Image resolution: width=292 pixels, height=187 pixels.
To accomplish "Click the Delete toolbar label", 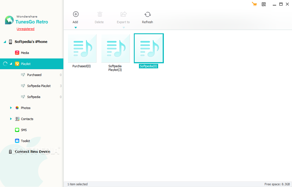I will 99,22.
